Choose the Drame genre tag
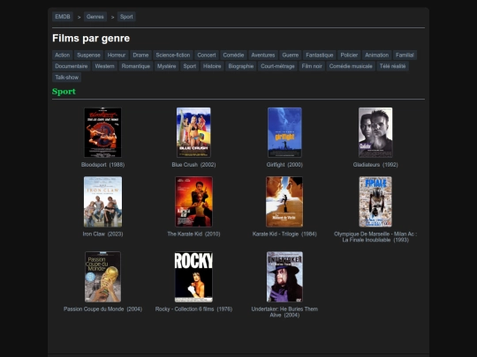477x357 pixels. [140, 56]
